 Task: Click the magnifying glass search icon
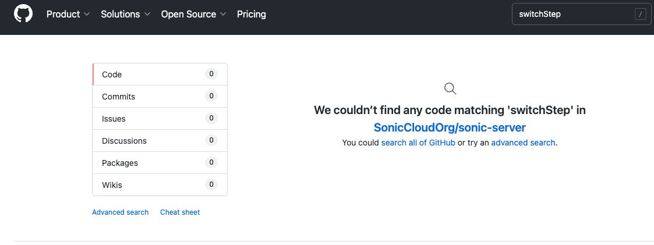point(450,88)
